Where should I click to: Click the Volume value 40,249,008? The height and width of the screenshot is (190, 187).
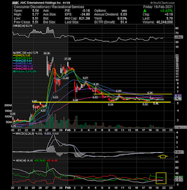[x=164, y=22]
